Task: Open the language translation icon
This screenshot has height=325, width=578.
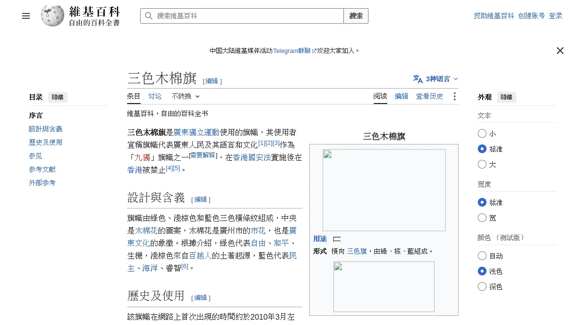Action: pos(418,79)
